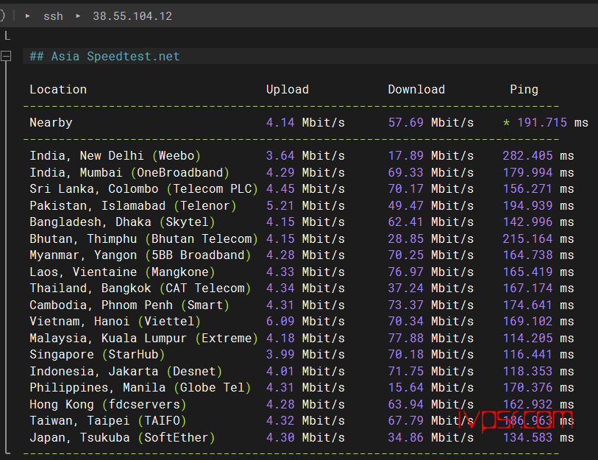The width and height of the screenshot is (598, 460).
Task: Click Kuala Lumpur ping value 114.205
Action: [527, 339]
